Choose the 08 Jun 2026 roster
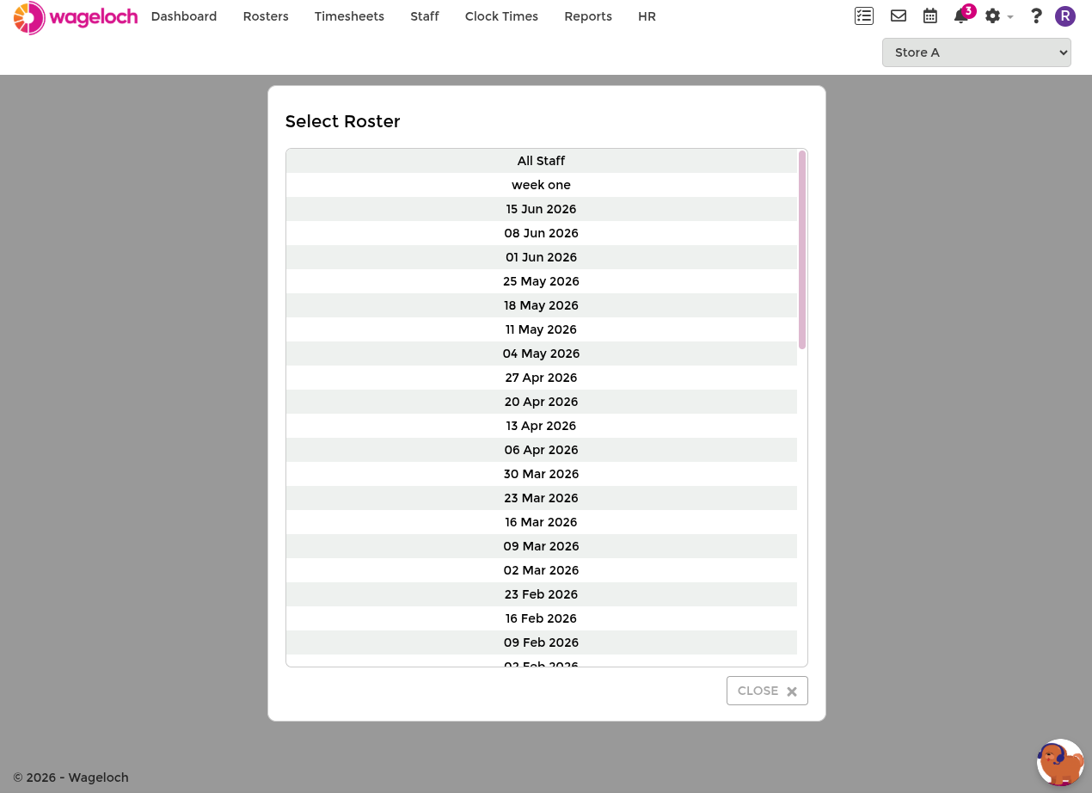 click(x=542, y=233)
